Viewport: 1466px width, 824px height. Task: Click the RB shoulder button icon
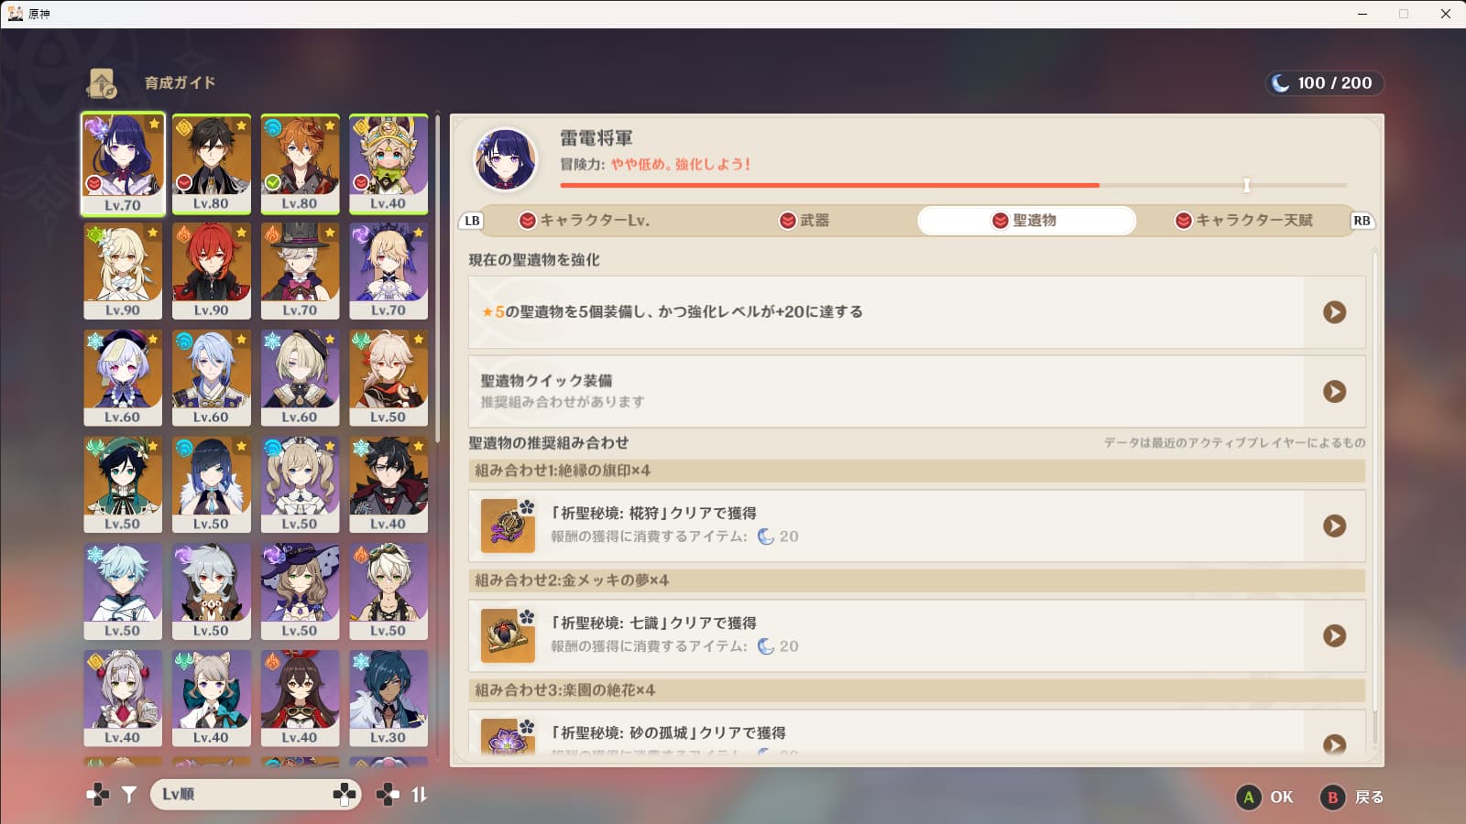coord(1362,221)
